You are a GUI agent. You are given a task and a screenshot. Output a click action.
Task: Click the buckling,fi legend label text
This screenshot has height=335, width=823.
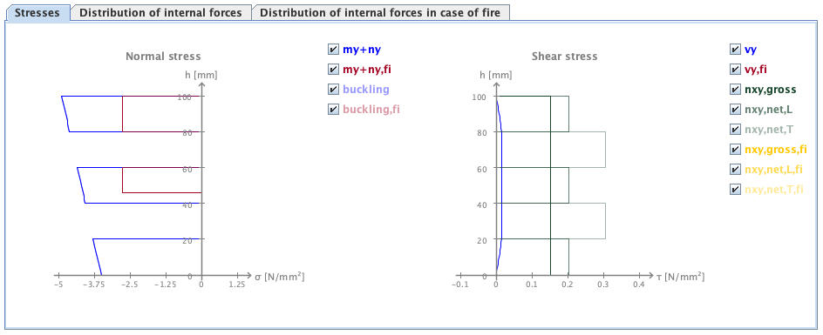374,110
